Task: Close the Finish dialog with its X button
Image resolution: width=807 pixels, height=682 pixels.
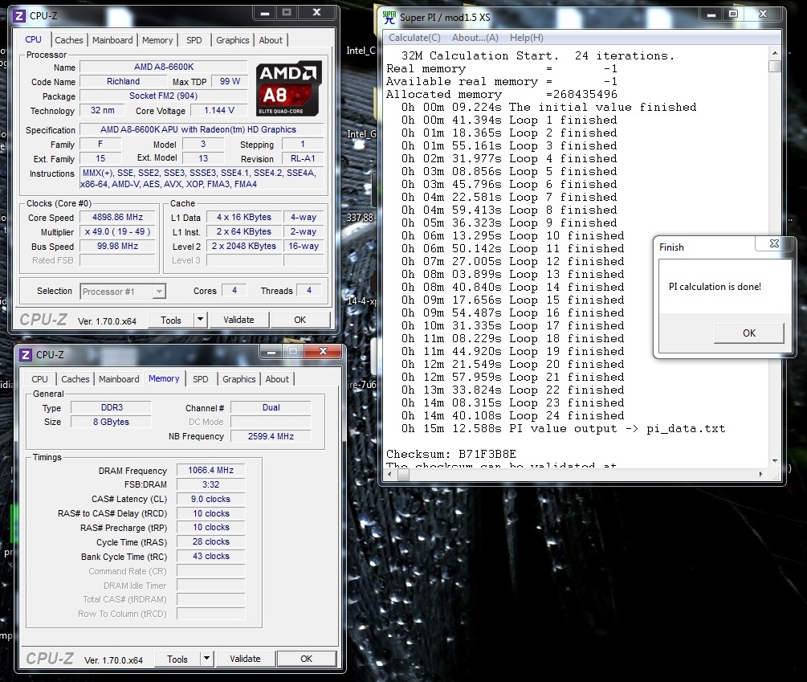Action: pyautogui.click(x=774, y=243)
